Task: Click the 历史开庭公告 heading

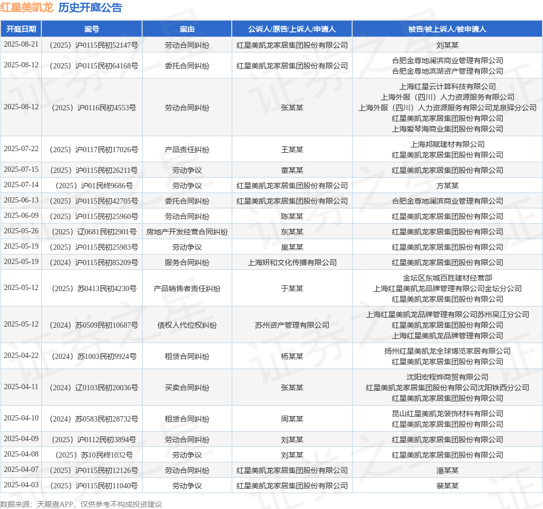Action: pos(90,7)
